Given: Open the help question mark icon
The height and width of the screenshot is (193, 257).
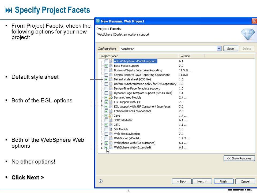Looking at the screenshot, I should (101, 181).
